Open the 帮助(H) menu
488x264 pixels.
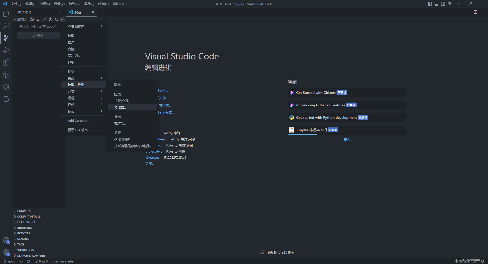[x=118, y=4]
